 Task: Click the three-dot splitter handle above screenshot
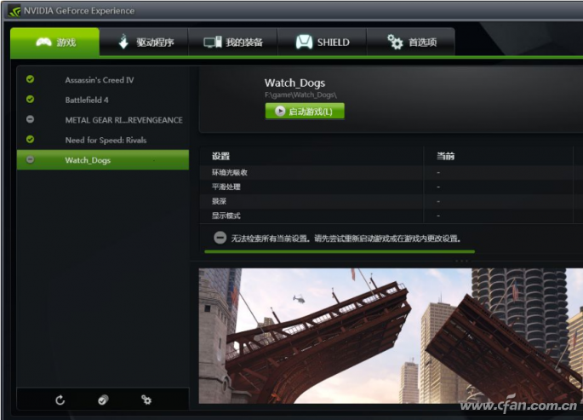coord(462,261)
